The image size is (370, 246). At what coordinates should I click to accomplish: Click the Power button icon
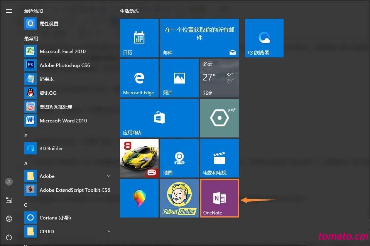(x=9, y=237)
